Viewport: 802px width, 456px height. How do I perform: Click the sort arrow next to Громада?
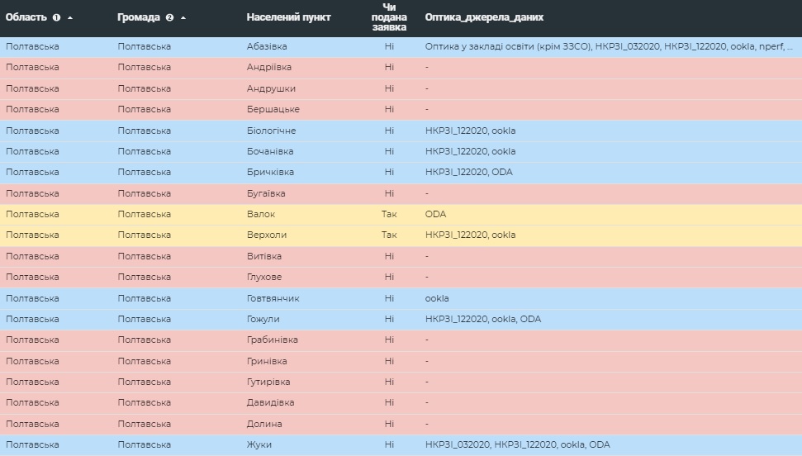point(183,18)
